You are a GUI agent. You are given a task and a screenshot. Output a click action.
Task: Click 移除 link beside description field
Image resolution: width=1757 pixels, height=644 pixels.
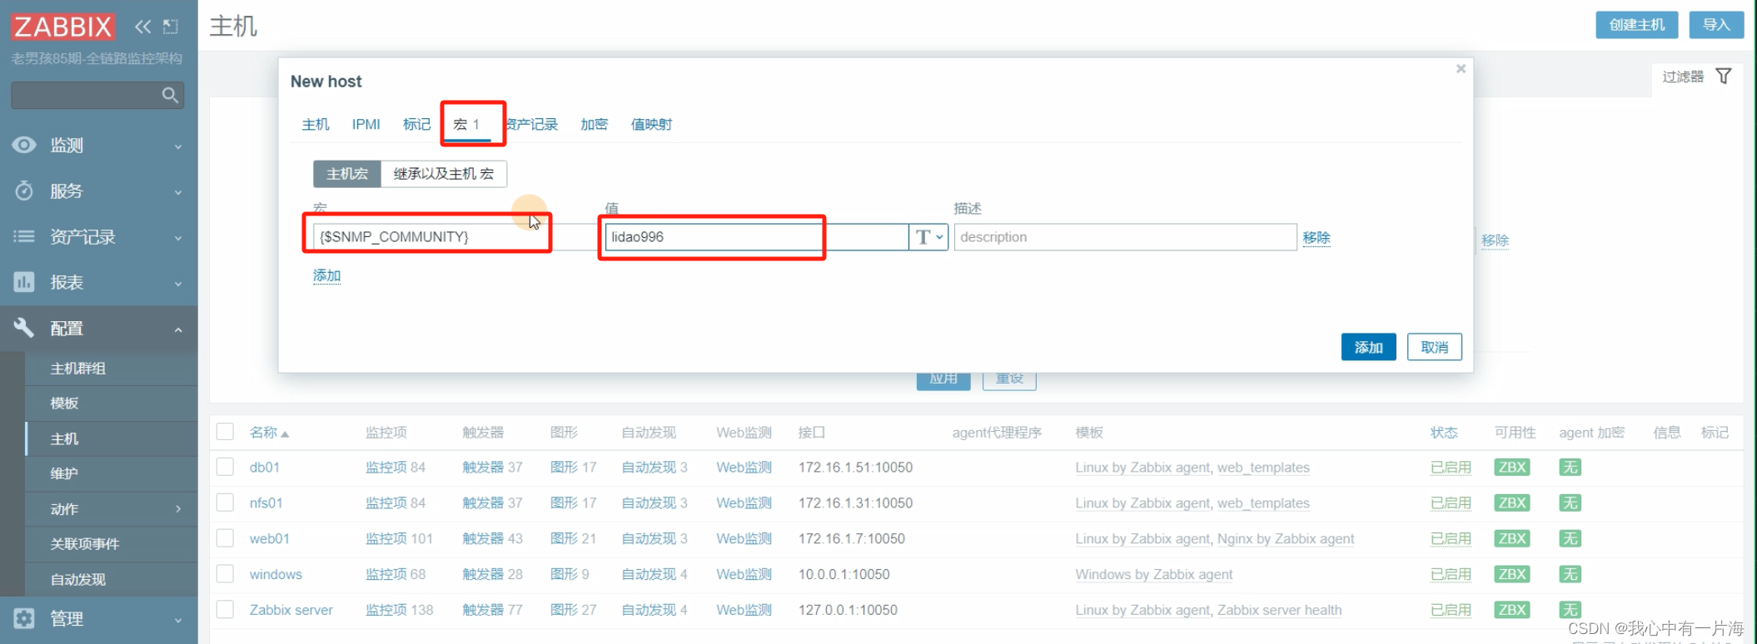tap(1316, 237)
